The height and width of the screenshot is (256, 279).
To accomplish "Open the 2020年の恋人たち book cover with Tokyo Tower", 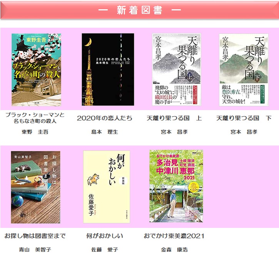I will pos(108,69).
